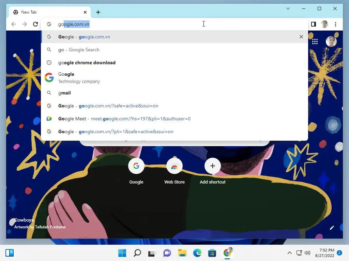Open the google.com.vn/?pli=1&safe=active suggestion
This screenshot has width=349, height=261.
[x=174, y=132]
